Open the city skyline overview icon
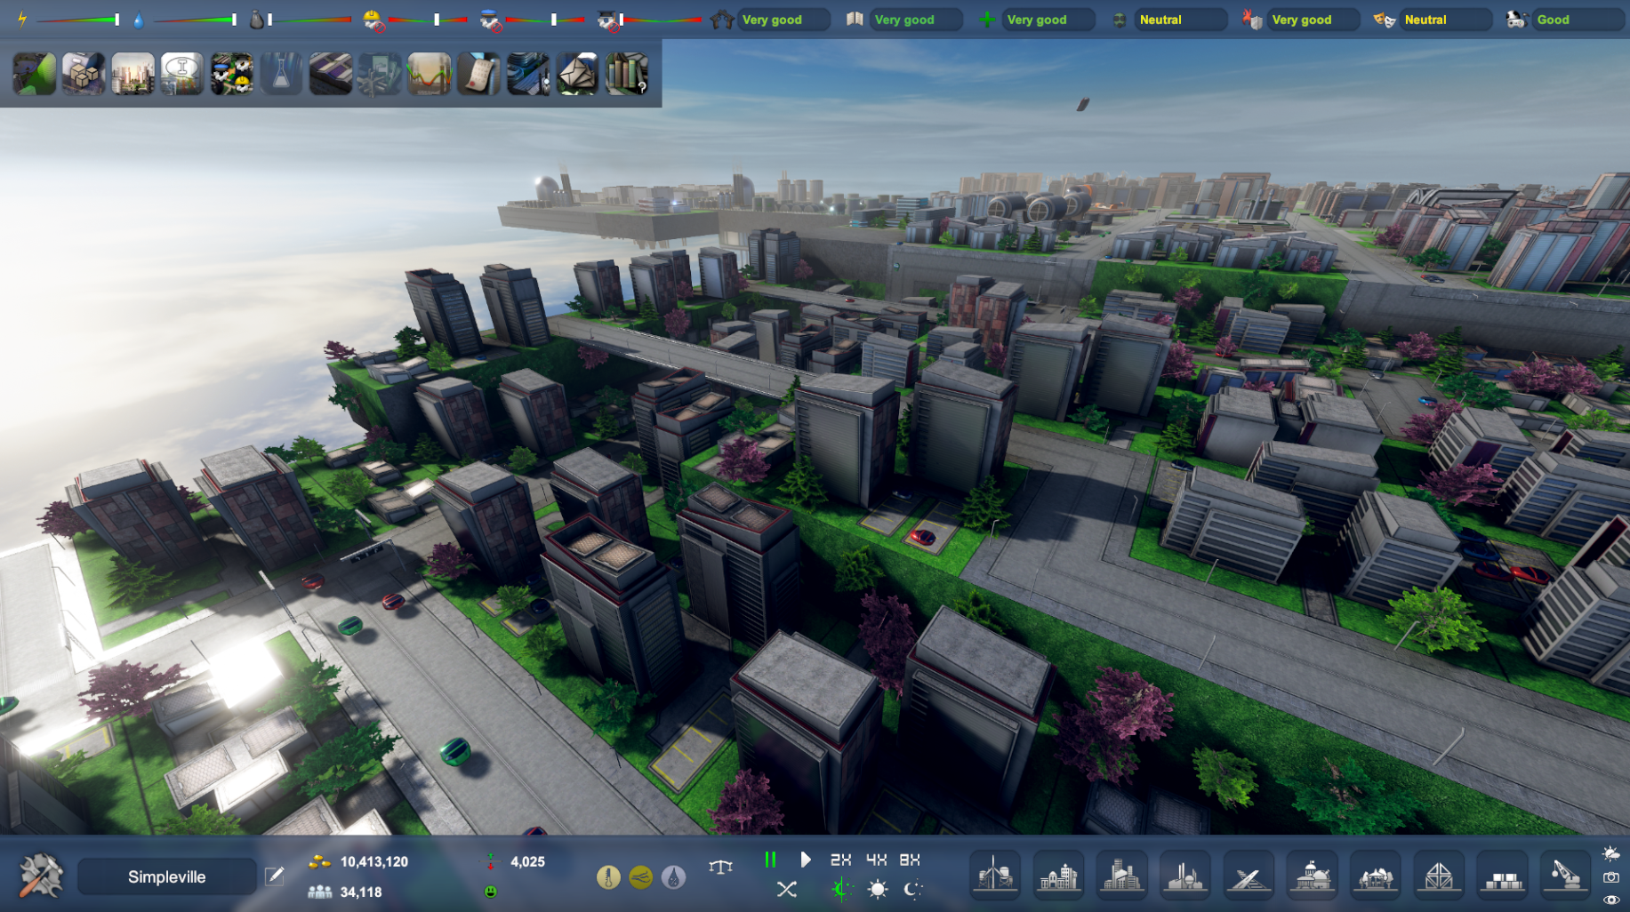The height and width of the screenshot is (912, 1630). [x=132, y=74]
